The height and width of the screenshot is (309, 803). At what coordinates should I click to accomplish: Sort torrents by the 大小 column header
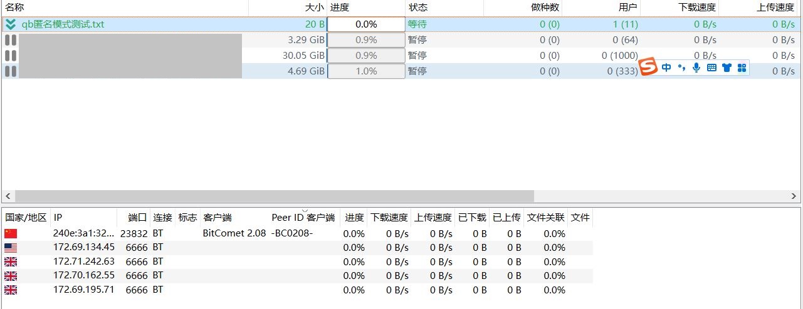(314, 8)
